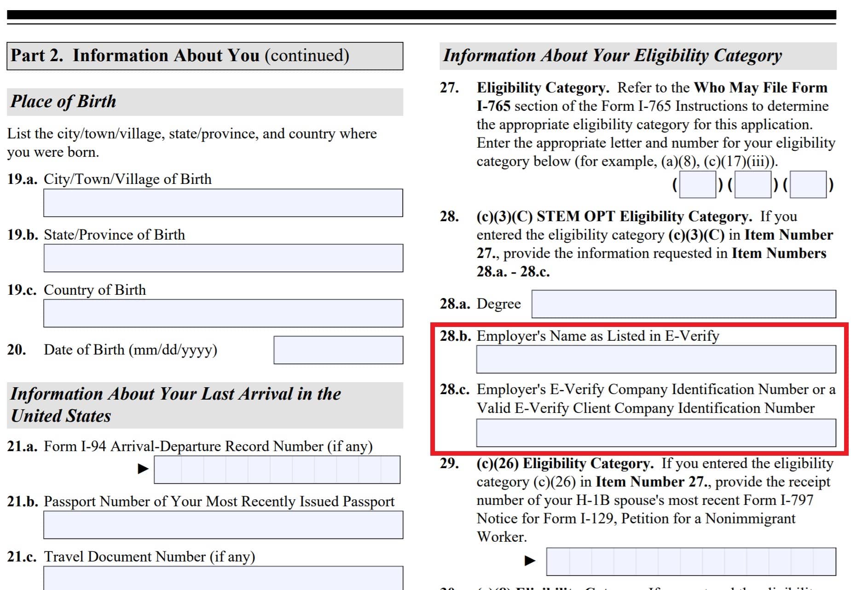Click the '(c)(3)(C) STEM OPT Eligibility Category' text

614,217
